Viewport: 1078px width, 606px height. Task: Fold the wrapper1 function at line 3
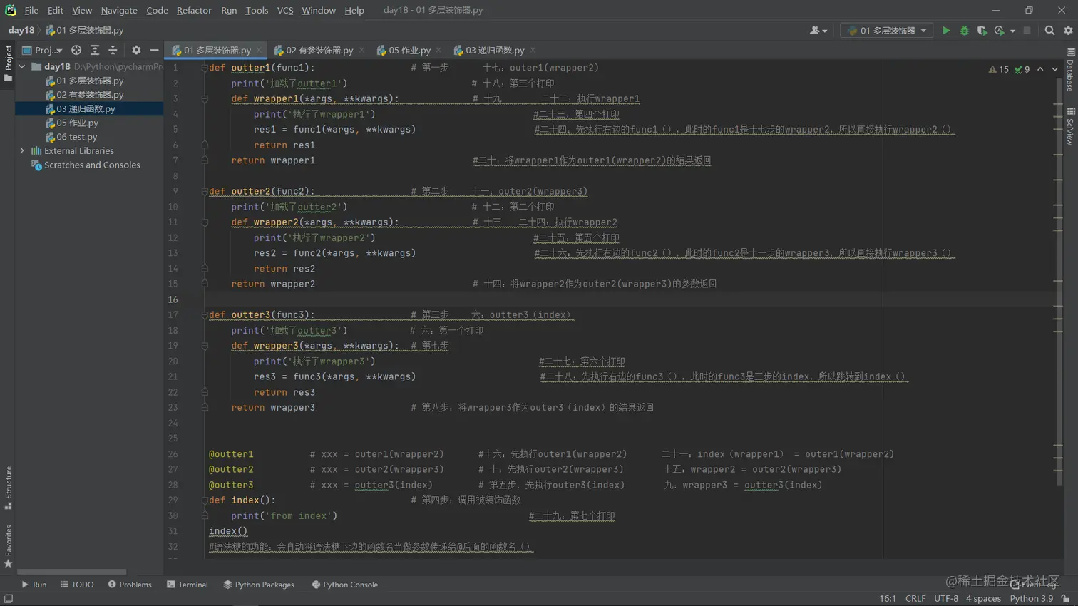(x=205, y=99)
